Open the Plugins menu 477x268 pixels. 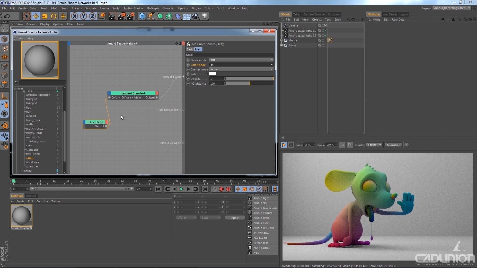(x=196, y=8)
